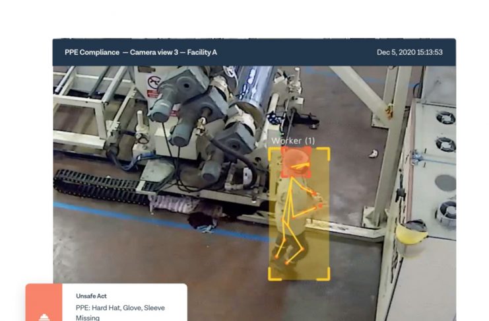489x321 pixels.
Task: Open the 'Unsafe Act' alert card title
Action: tap(91, 296)
